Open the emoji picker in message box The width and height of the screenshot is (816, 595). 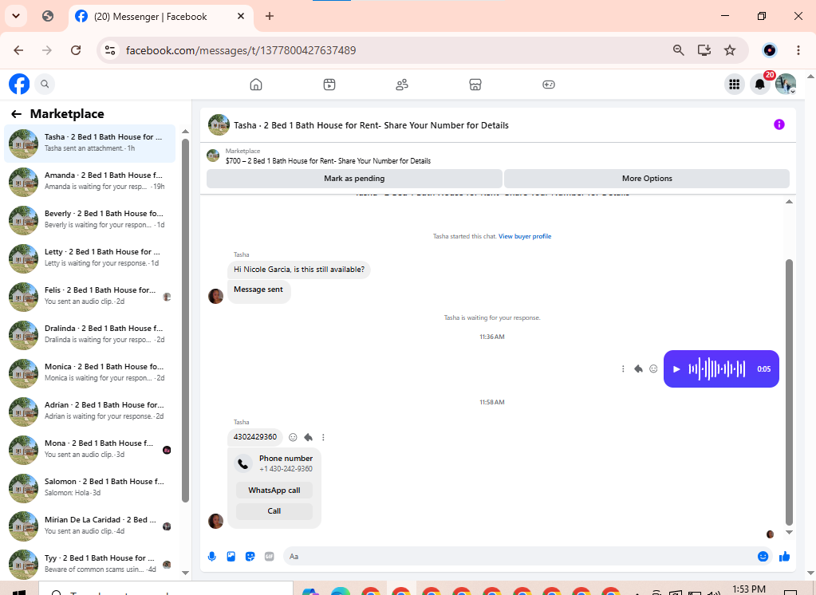point(763,557)
